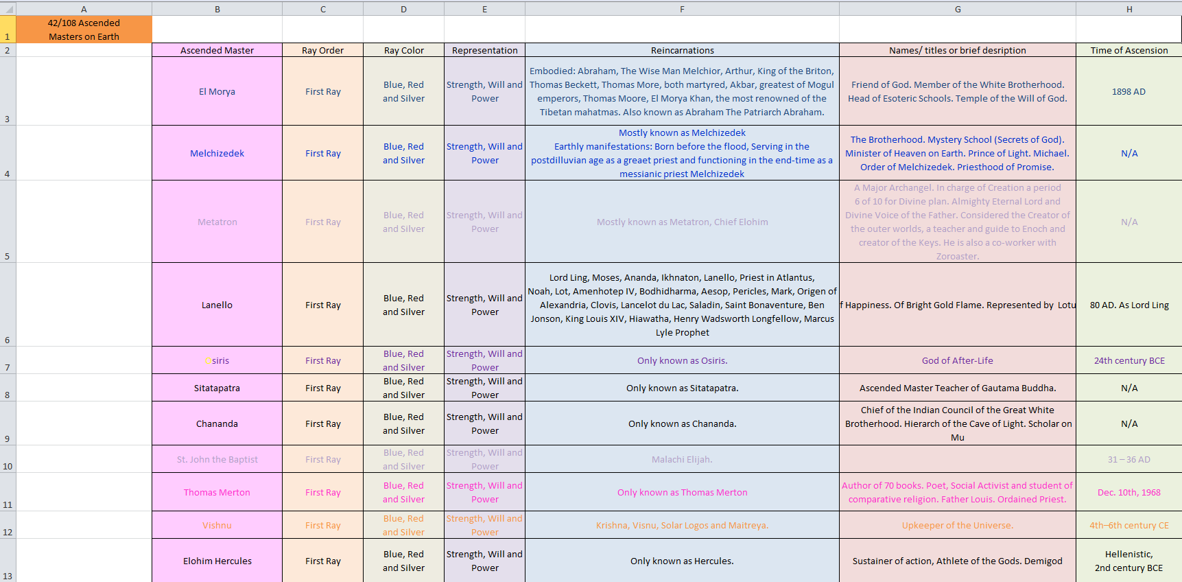Click column H header
Screen dimensions: 1182x582
[x=1128, y=9]
